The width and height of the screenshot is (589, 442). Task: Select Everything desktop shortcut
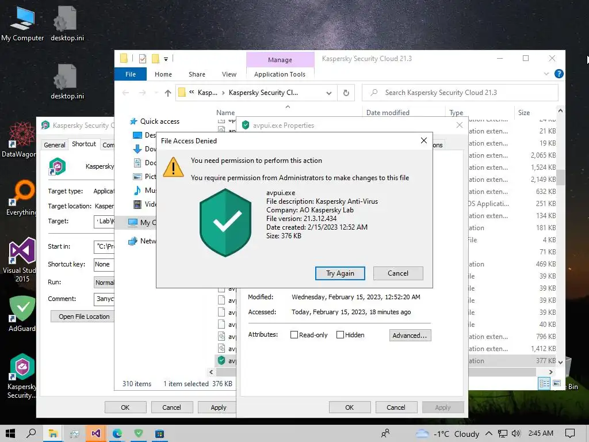point(21,198)
